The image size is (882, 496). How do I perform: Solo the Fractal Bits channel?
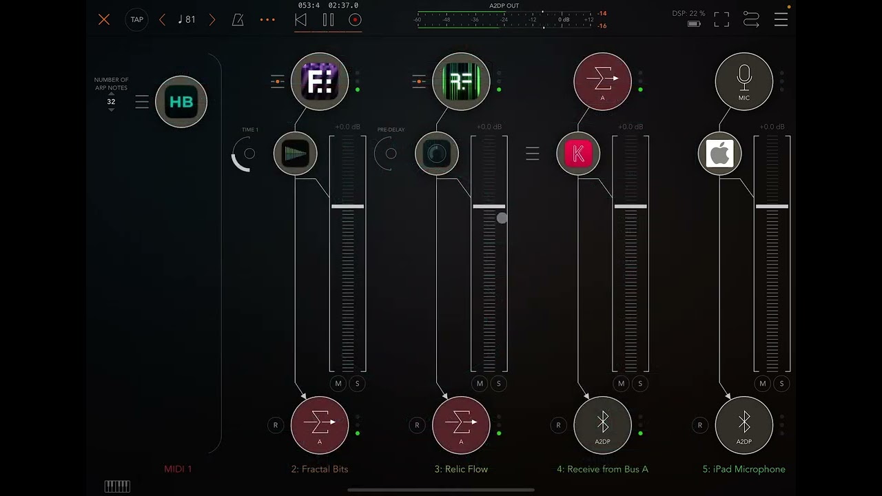pos(357,384)
